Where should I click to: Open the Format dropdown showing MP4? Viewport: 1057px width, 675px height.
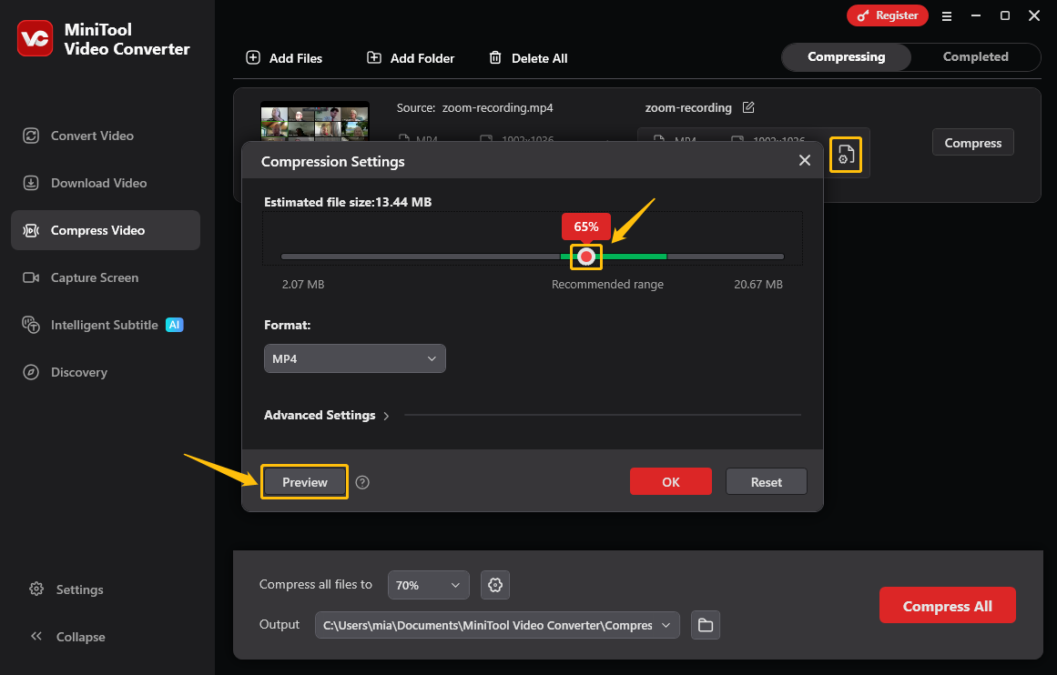(354, 358)
